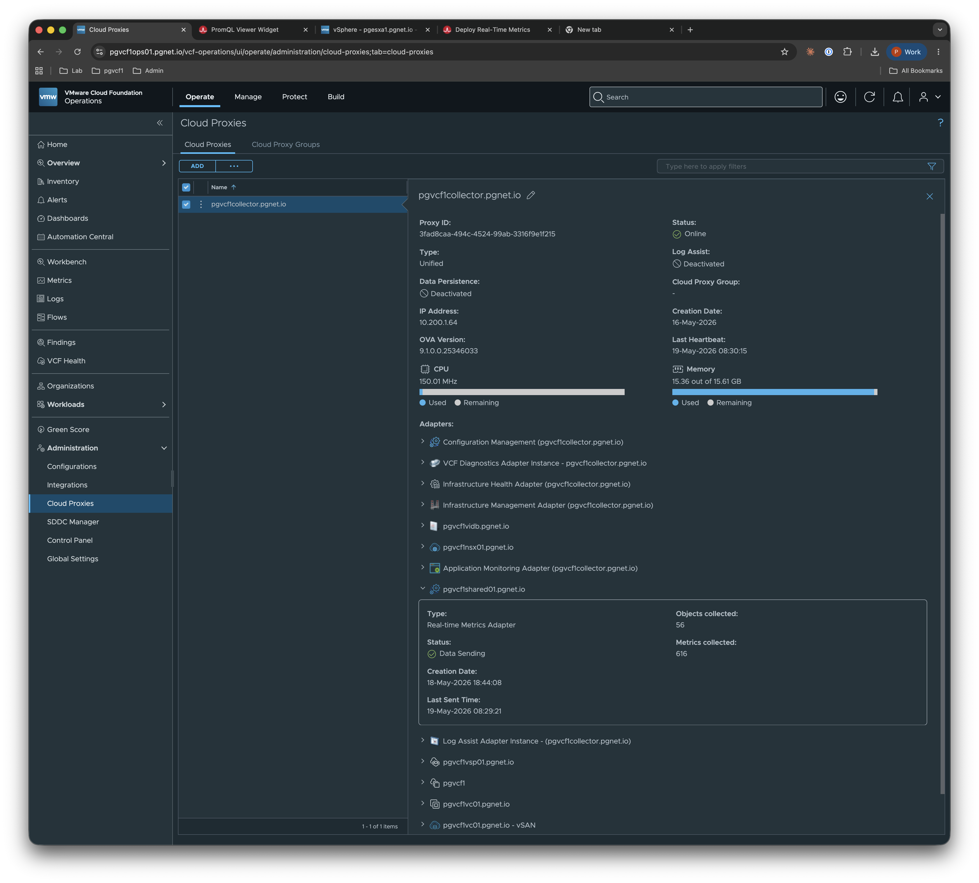This screenshot has width=979, height=883.
Task: Open the Manage top menu
Action: click(248, 97)
